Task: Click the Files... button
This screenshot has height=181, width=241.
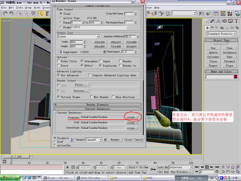Action: [81, 85]
